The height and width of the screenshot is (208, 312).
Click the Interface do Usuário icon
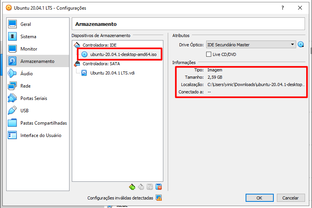coord(12,135)
